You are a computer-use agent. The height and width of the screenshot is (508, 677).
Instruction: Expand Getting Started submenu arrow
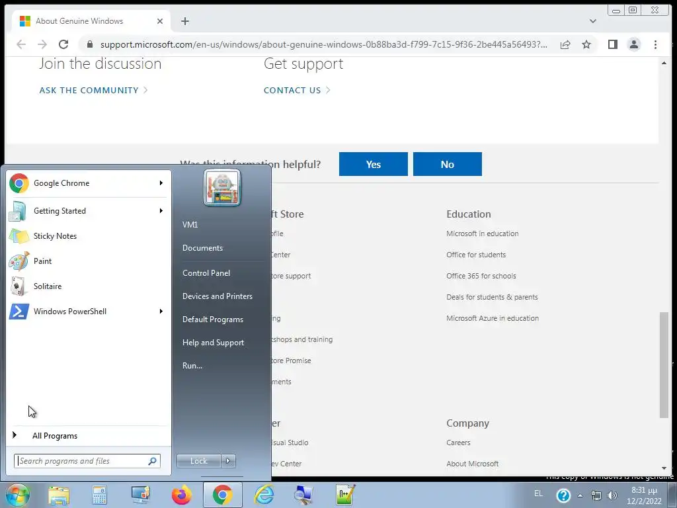(x=161, y=211)
